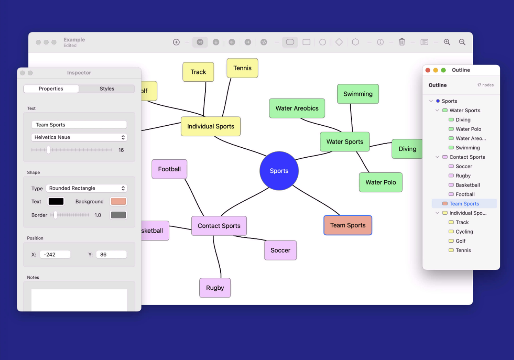This screenshot has height=360, width=514.
Task: Select Rugby in the Outline list
Action: [x=463, y=176]
